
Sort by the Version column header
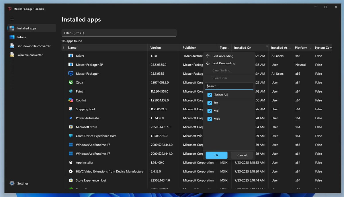tap(164, 48)
